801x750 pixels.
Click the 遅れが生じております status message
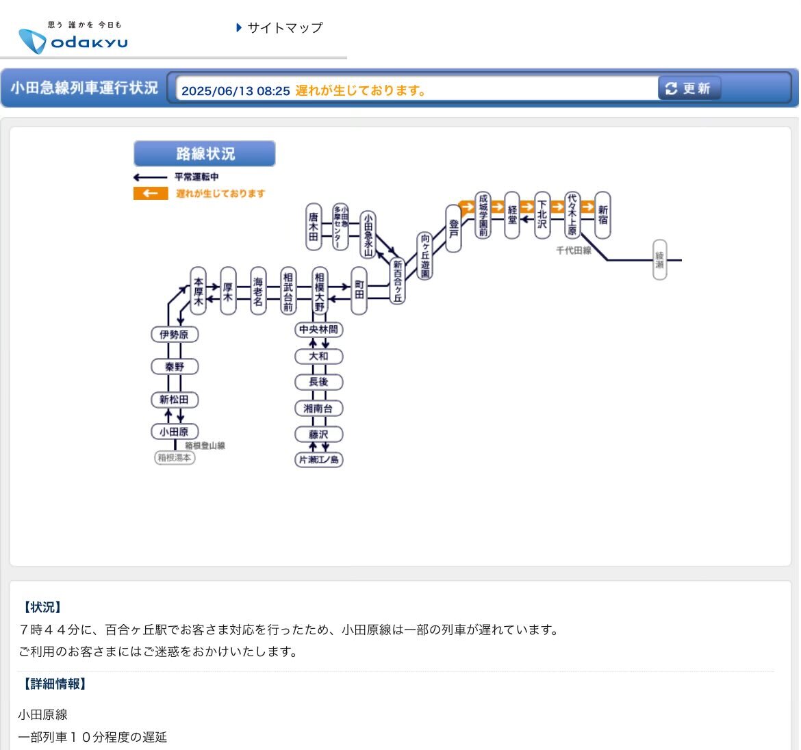point(361,90)
